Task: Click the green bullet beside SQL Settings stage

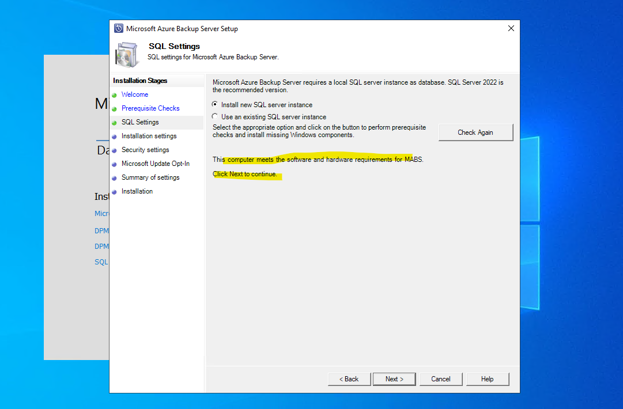Action: [x=115, y=123]
